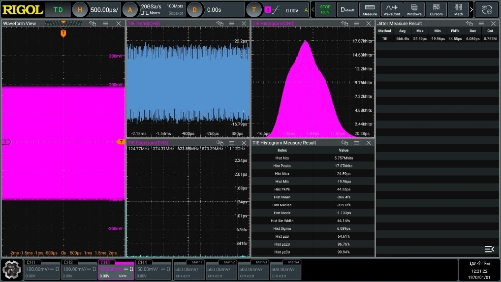The image size is (501, 282).
Task: Click the trigger source channel 3 badge
Action: pos(267,10)
